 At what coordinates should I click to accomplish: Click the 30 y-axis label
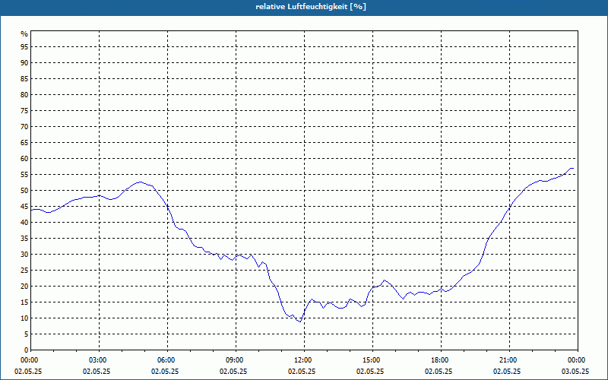[x=24, y=254]
